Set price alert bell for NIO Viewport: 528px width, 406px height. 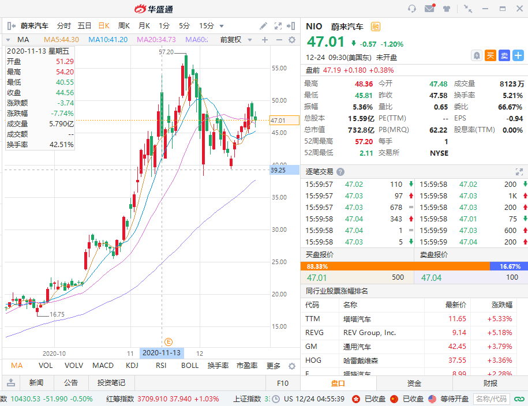coord(477,55)
